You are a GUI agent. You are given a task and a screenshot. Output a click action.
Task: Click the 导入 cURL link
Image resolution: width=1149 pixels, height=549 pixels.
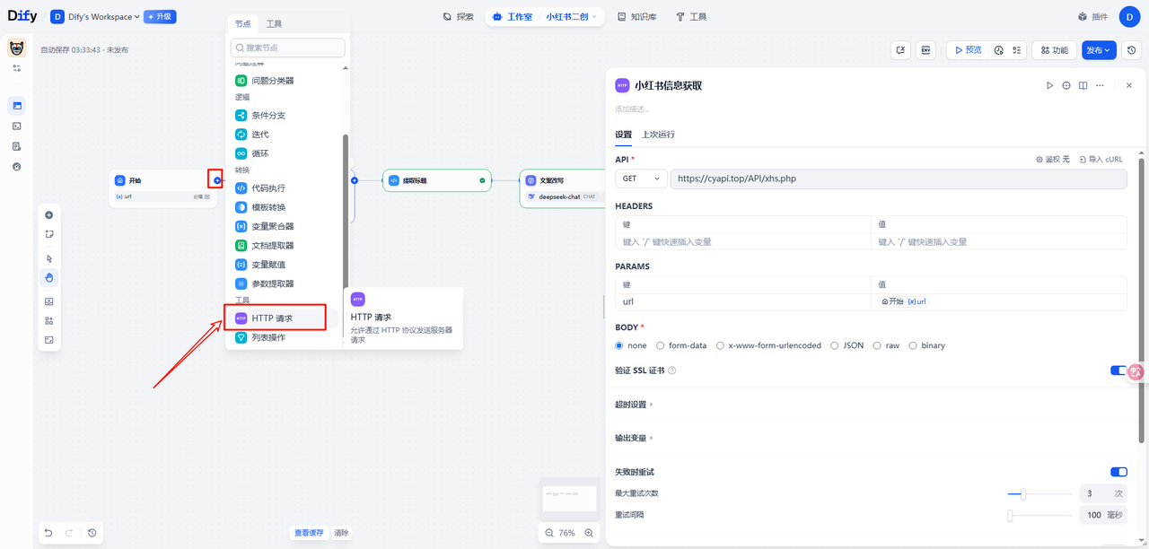pyautogui.click(x=1101, y=160)
